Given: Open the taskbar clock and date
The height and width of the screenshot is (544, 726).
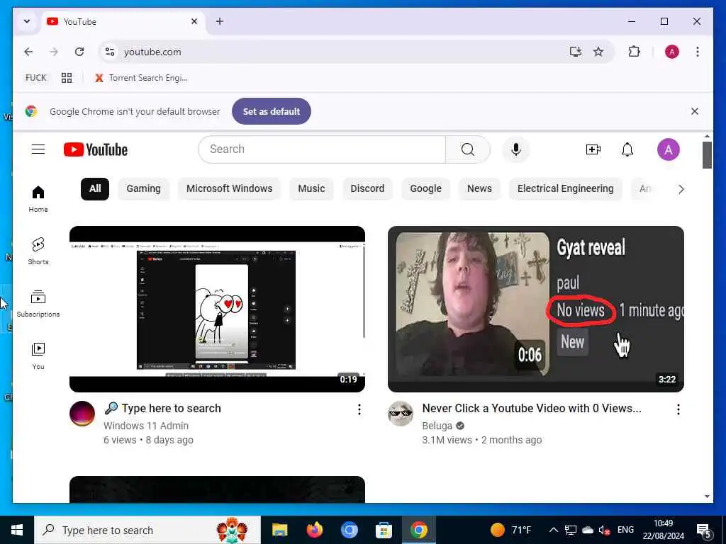Looking at the screenshot, I should (663, 530).
